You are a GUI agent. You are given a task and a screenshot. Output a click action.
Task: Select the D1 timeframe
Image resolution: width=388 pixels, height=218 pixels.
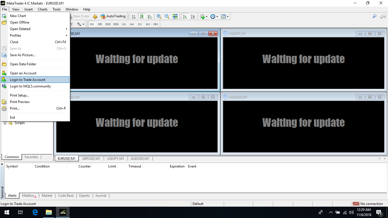pos(140,24)
